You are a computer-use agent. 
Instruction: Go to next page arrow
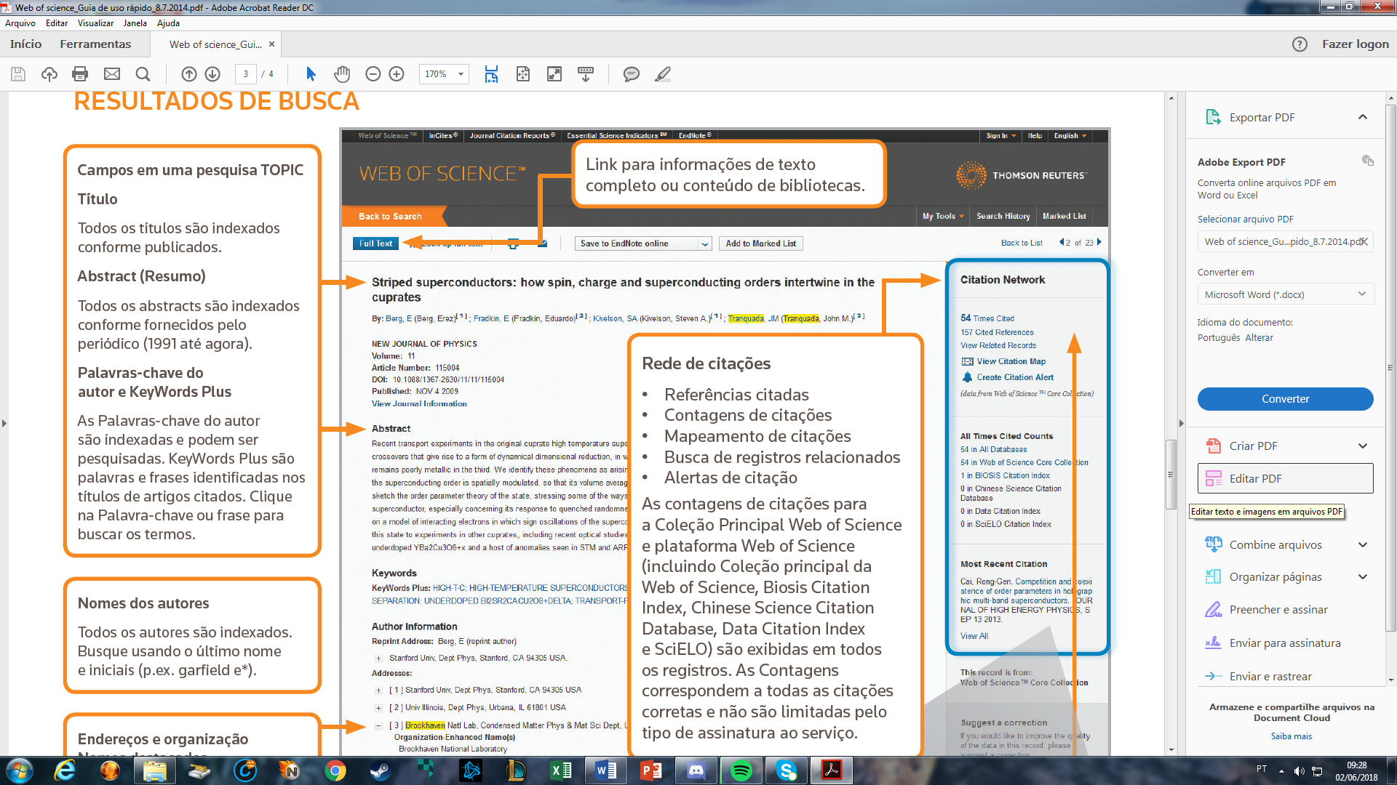click(212, 74)
